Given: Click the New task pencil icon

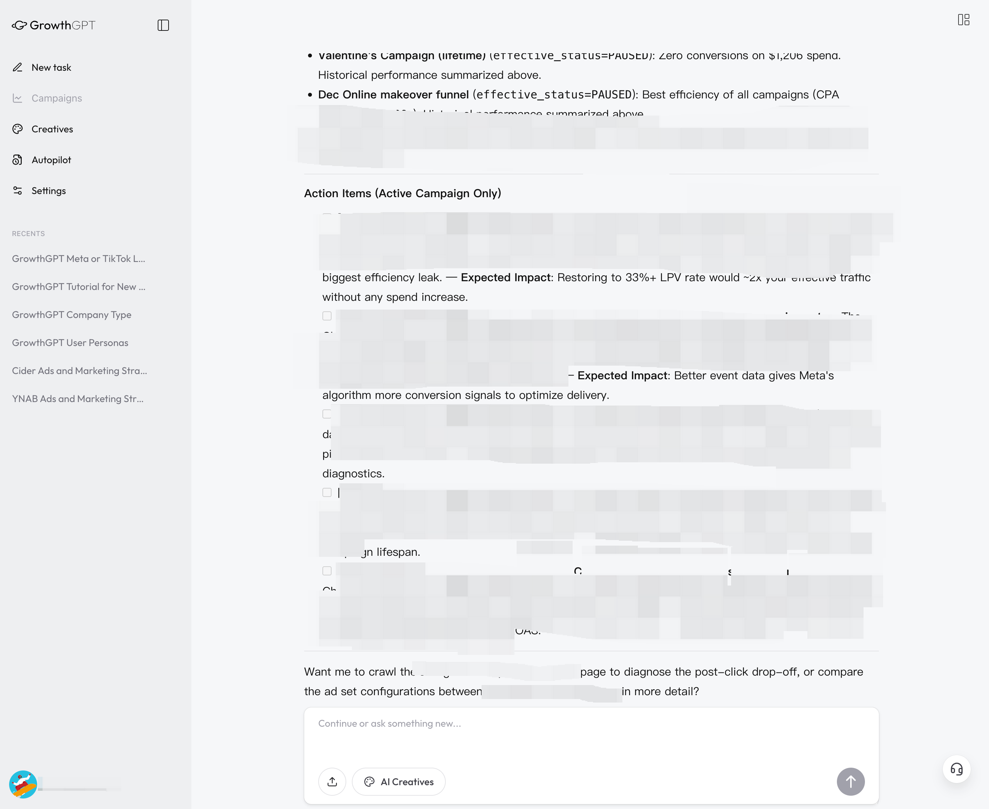Looking at the screenshot, I should 18,68.
